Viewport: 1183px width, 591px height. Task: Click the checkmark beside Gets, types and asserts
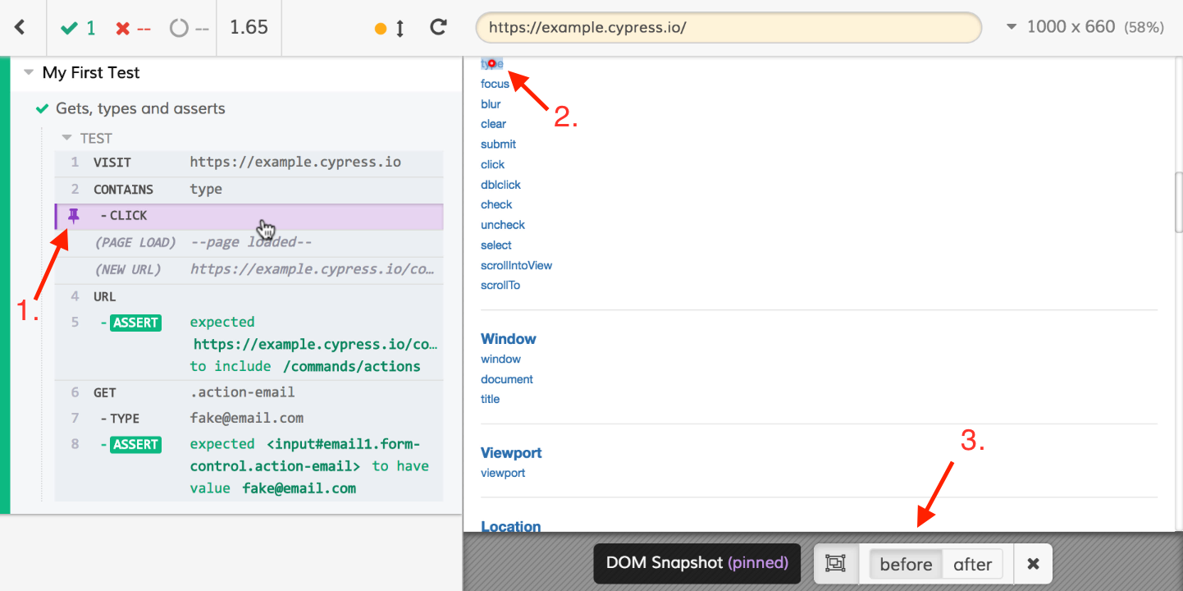point(43,108)
